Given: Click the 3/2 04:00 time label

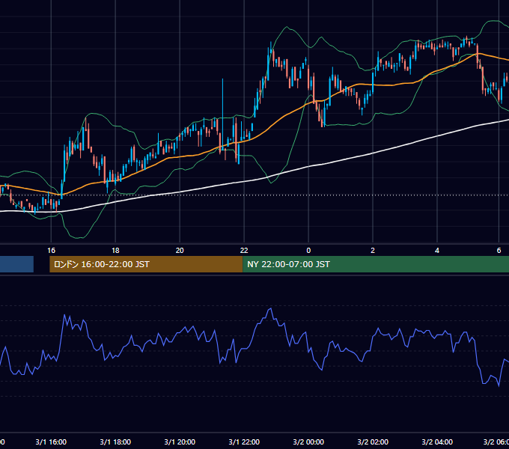Looking at the screenshot, I should tap(437, 442).
